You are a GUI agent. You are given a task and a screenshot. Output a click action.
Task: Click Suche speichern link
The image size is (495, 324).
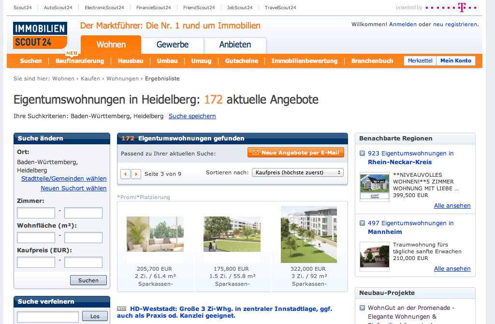tap(192, 116)
